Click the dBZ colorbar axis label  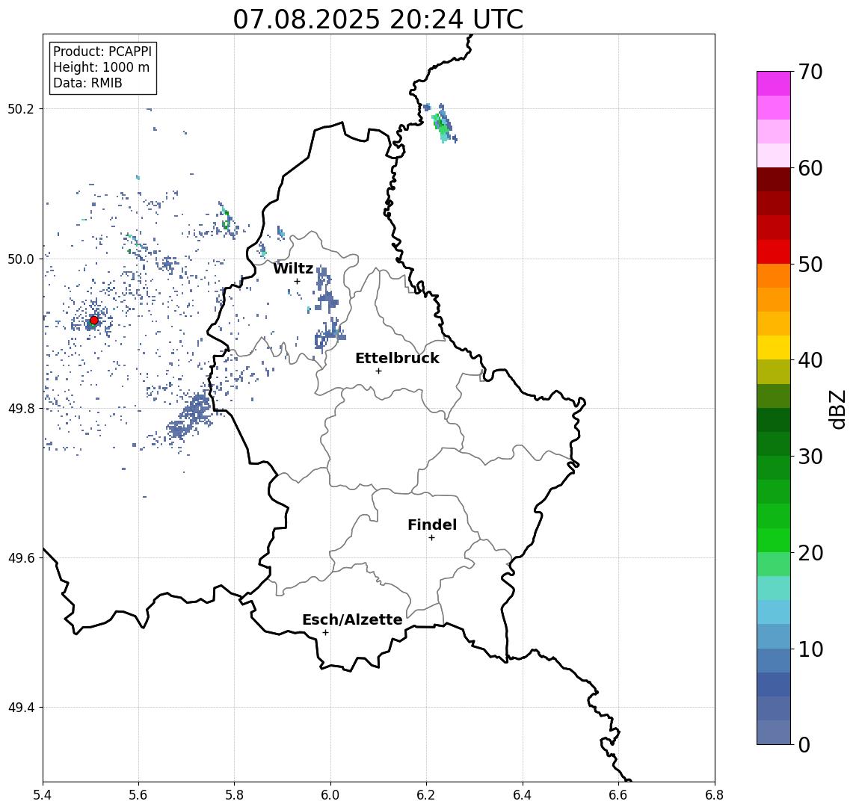(x=837, y=408)
